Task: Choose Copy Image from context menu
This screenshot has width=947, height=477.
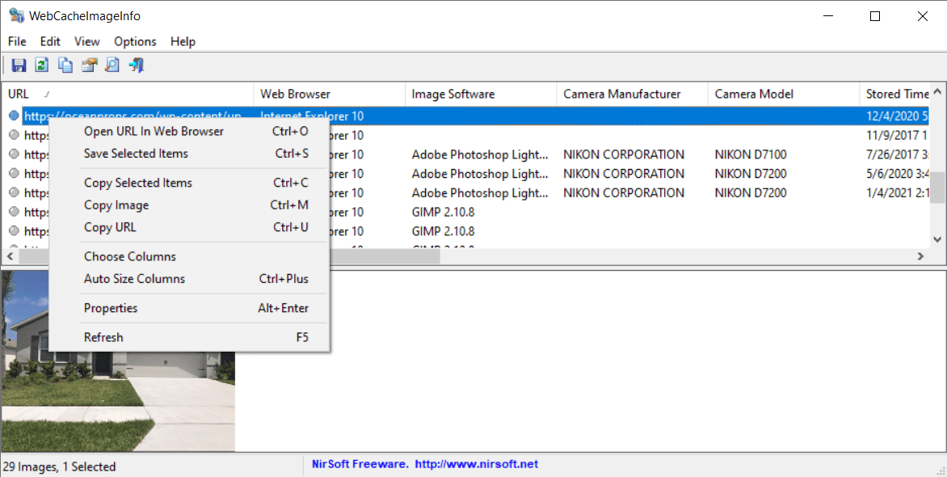Action: pyautogui.click(x=116, y=205)
